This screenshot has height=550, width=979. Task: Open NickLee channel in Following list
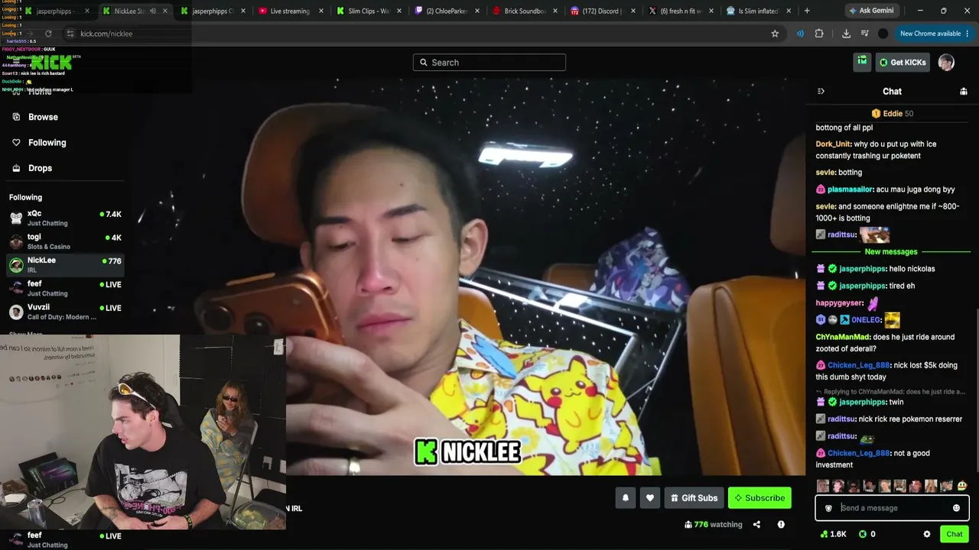64,265
